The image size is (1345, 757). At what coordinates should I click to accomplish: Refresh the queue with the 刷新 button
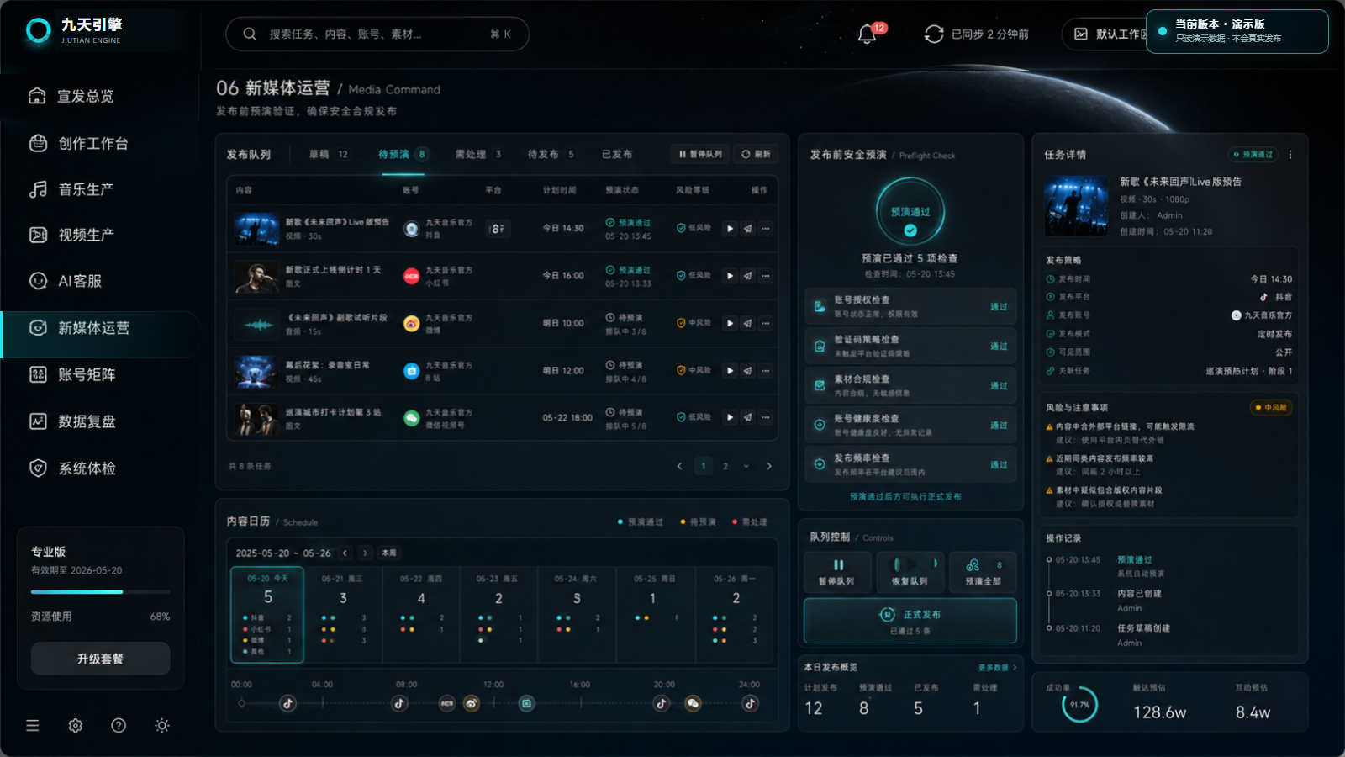pyautogui.click(x=756, y=155)
